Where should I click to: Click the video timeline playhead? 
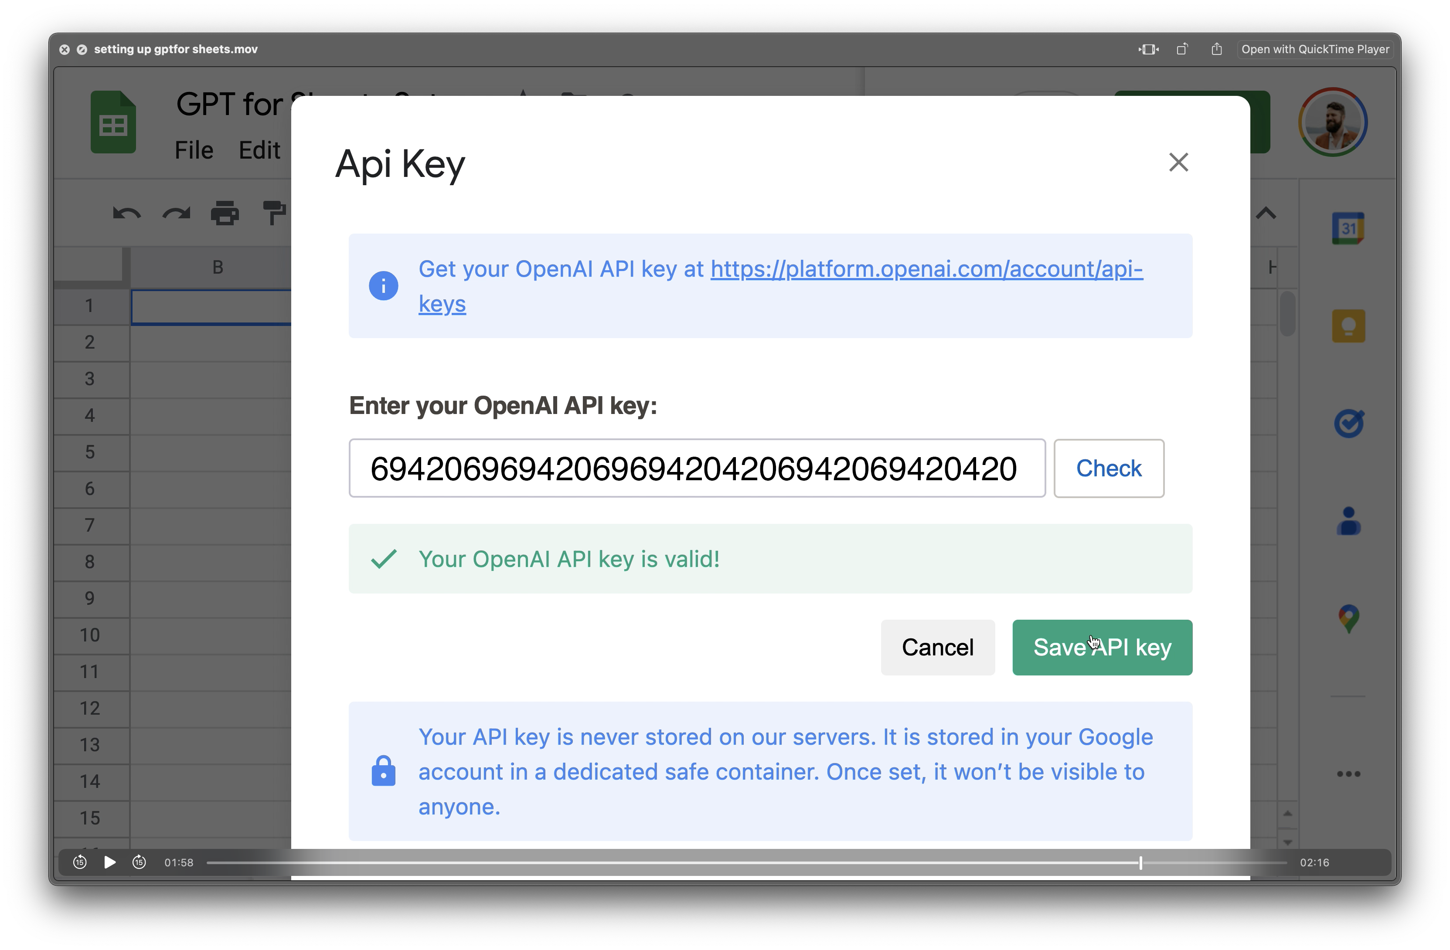(1140, 862)
